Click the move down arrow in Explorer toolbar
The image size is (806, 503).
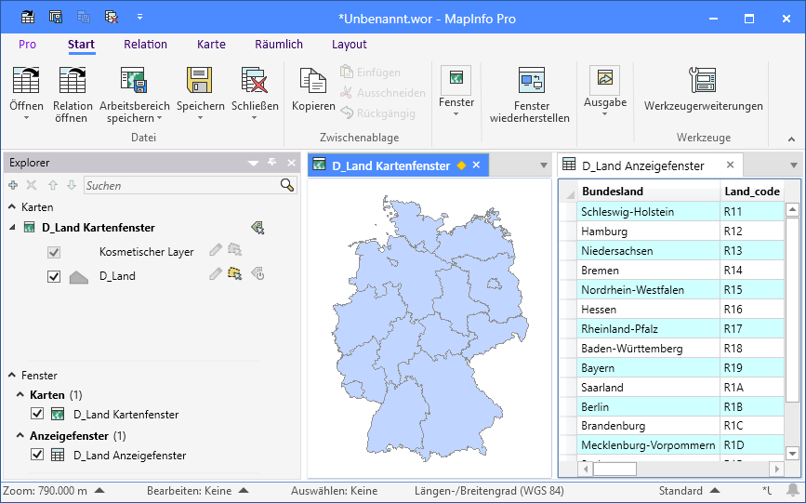tap(72, 185)
